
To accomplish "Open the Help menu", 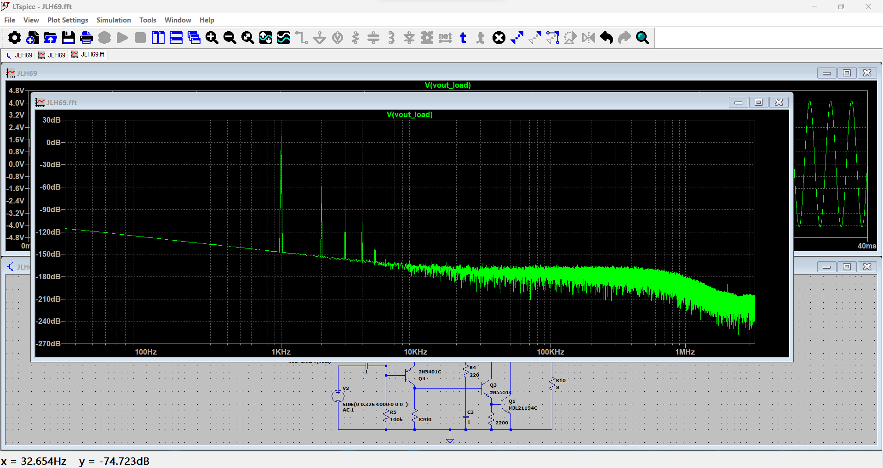I will [207, 20].
